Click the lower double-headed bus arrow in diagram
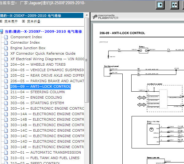Viewport: 184px width, 164px height. [142, 105]
